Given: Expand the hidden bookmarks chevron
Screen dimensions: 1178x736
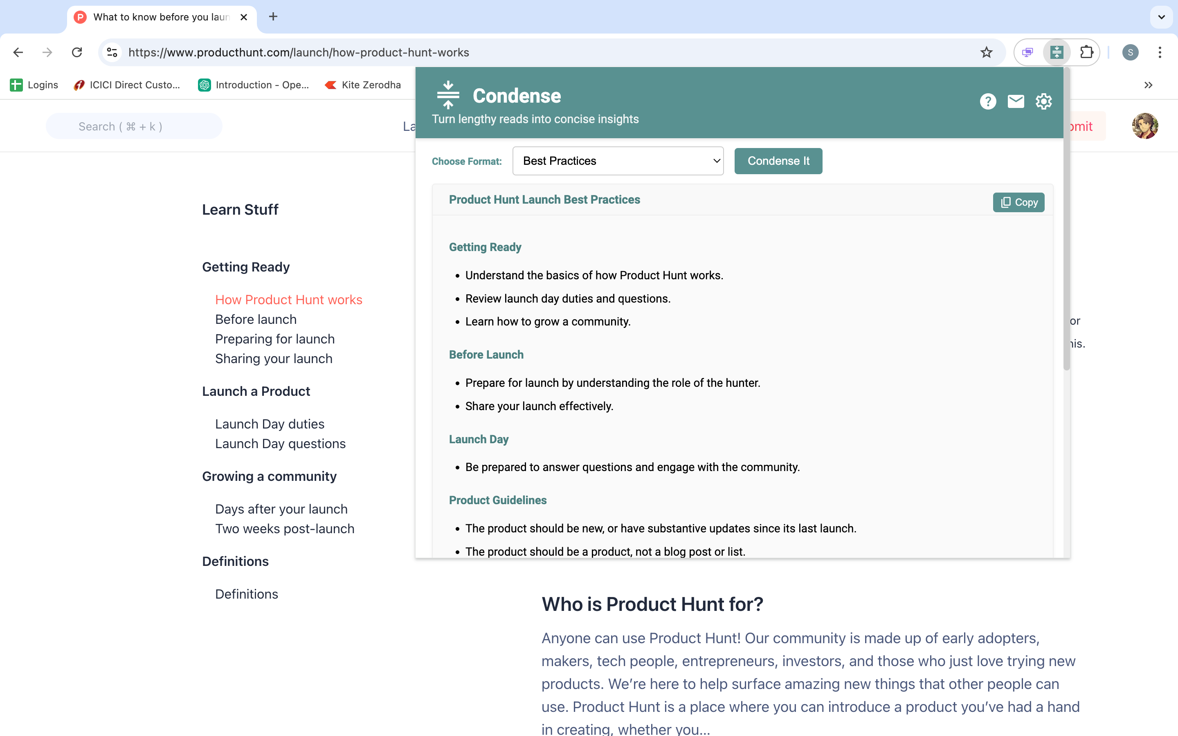Looking at the screenshot, I should tap(1148, 85).
